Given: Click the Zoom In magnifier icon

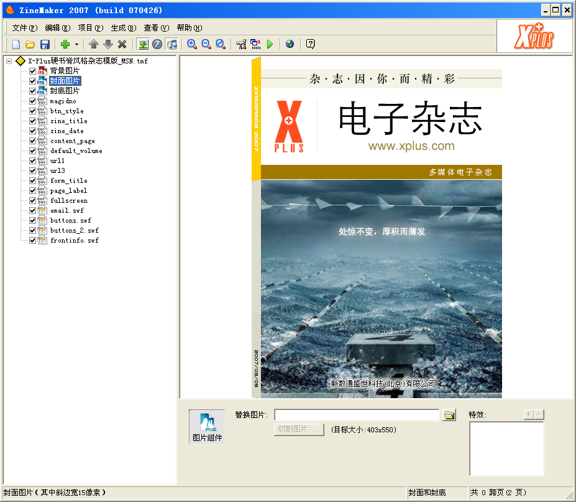Looking at the screenshot, I should [x=192, y=45].
